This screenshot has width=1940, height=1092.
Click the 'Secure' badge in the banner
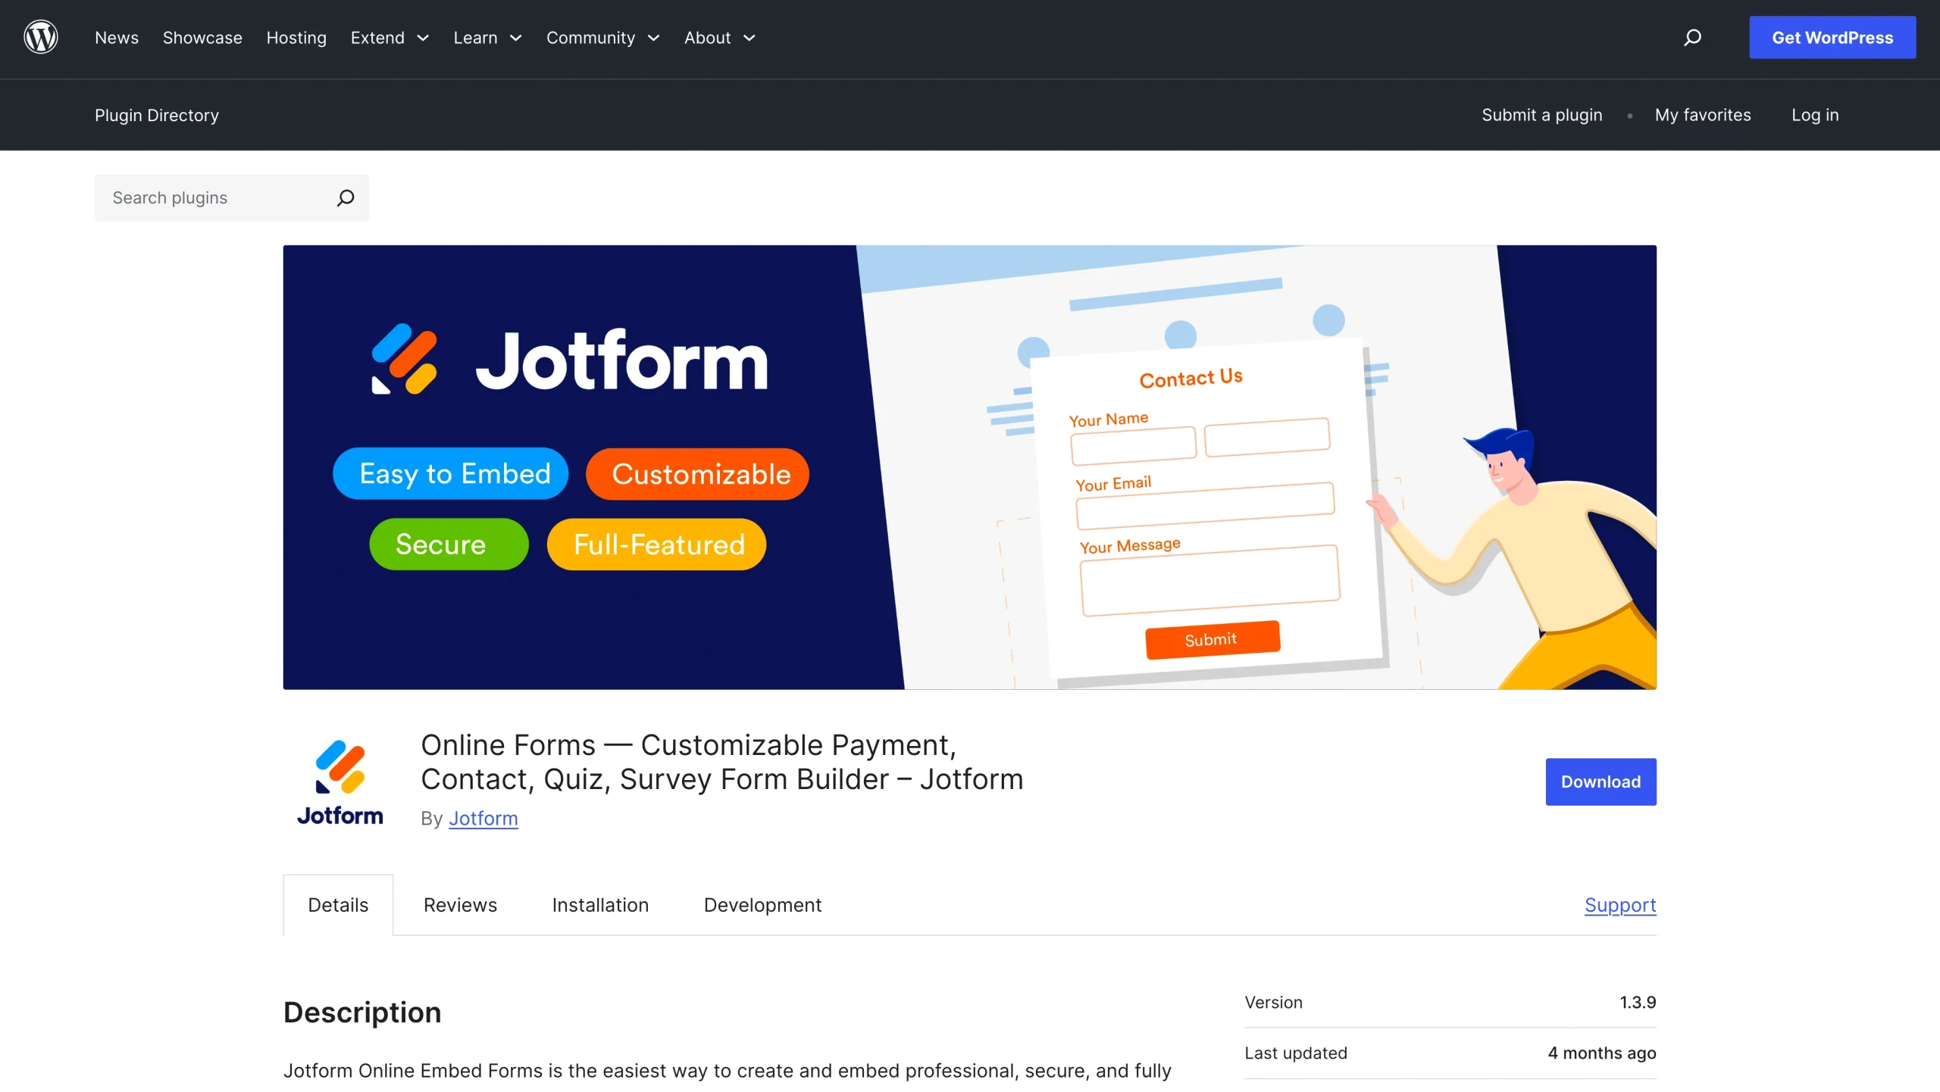pyautogui.click(x=448, y=544)
